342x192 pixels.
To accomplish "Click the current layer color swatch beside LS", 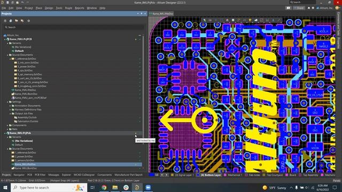I will pyautogui.click(x=151, y=175).
